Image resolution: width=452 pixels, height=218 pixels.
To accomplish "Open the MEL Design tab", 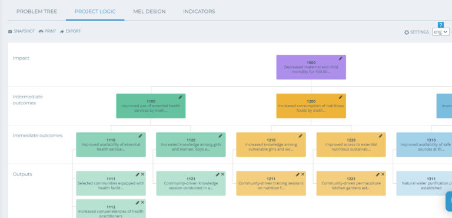I will pos(149,12).
